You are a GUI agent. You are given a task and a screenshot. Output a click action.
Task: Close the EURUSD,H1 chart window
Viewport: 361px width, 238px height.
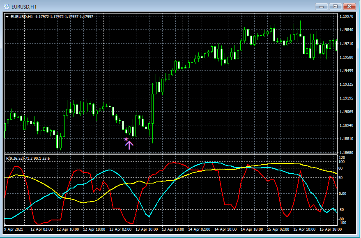tap(350, 6)
